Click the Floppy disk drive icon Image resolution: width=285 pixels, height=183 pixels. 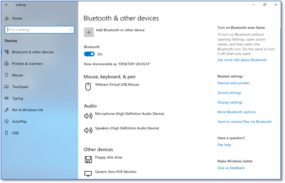coord(88,159)
